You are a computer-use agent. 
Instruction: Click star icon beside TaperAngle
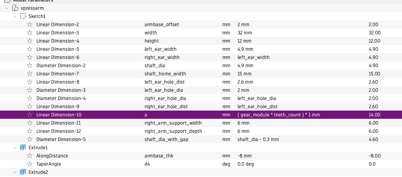30,164
